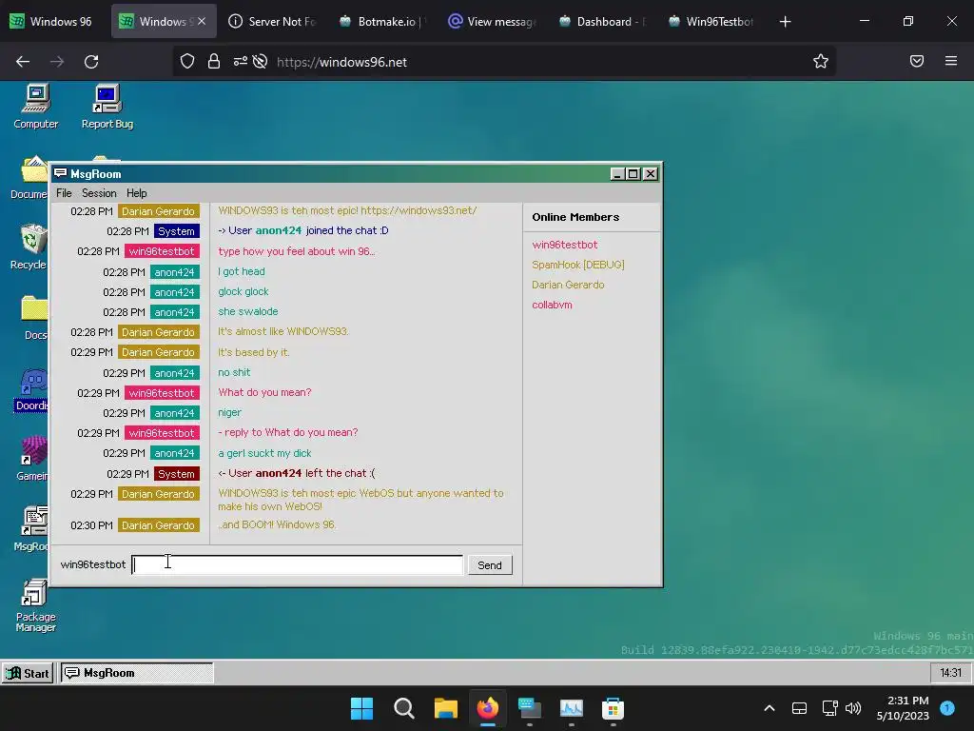Bookmark this page with the star icon
Screen dimensions: 974x731
821,61
